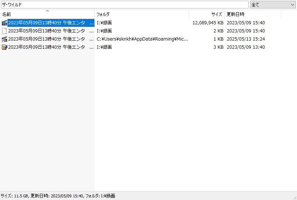Click the 3 KB size cell

218,47
